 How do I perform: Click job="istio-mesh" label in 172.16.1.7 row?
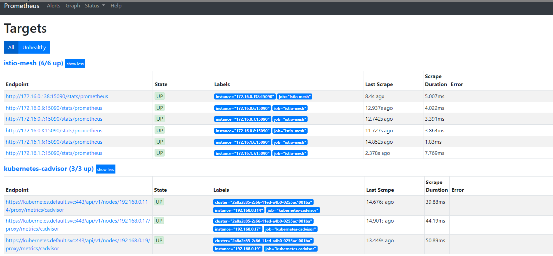(290, 153)
